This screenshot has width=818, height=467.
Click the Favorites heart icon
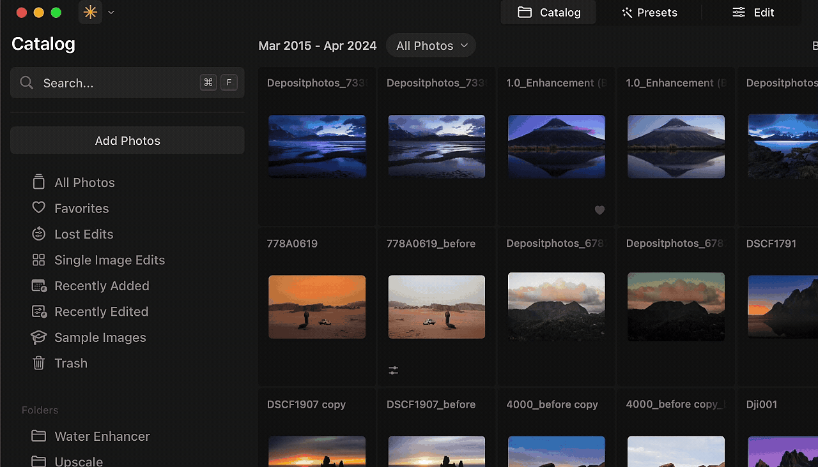(39, 208)
